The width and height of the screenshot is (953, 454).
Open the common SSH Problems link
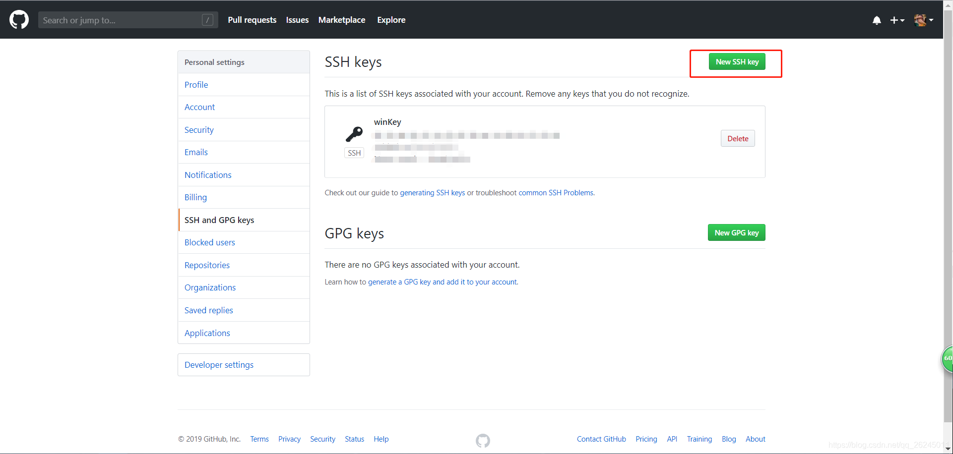point(556,193)
